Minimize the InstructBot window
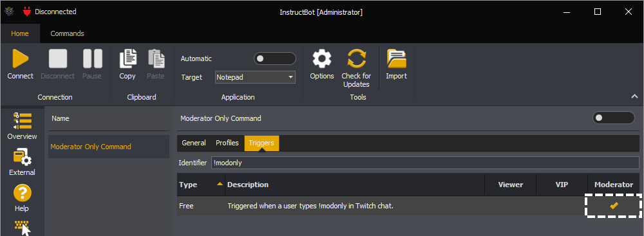 tap(567, 12)
